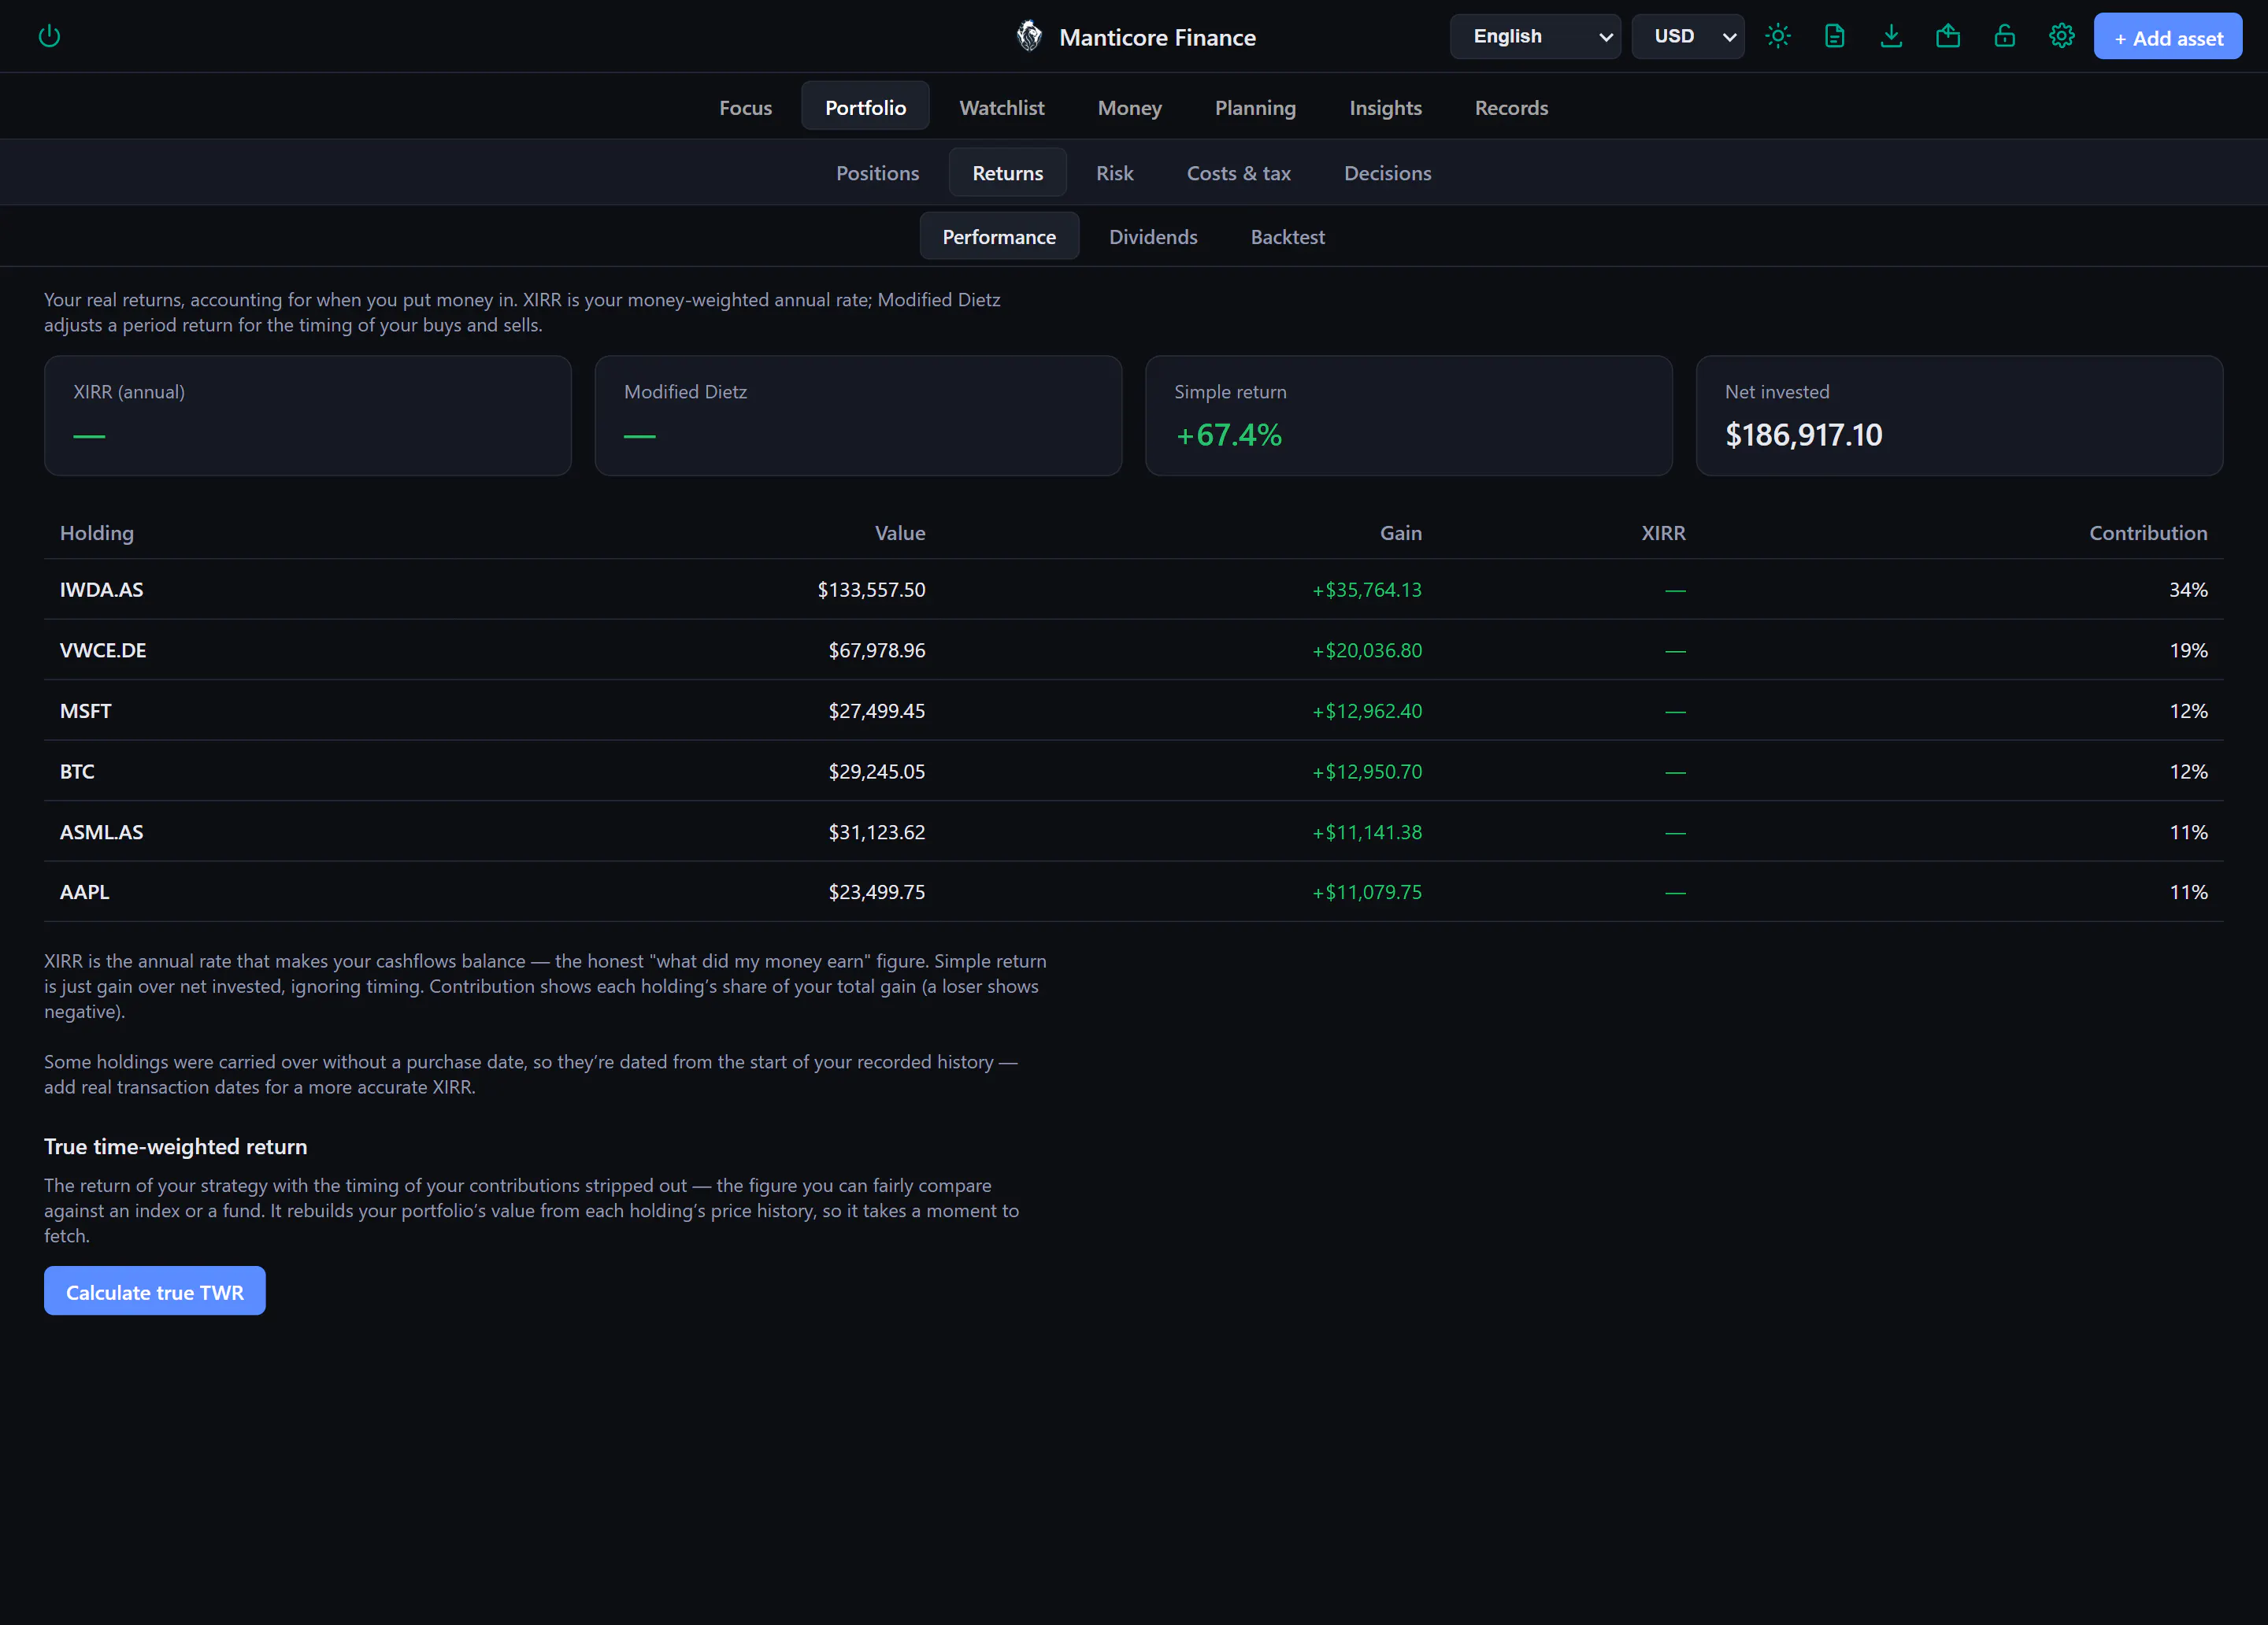Click the +$11,079.75 gain cell
The image size is (2268, 1625).
[x=1367, y=892]
